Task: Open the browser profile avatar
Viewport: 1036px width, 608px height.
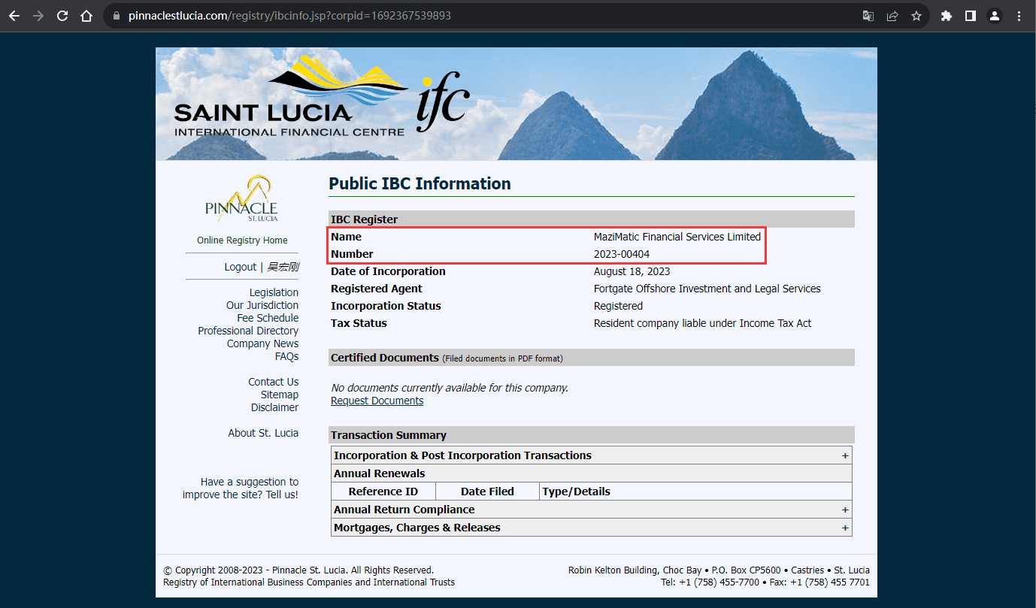Action: coord(995,16)
